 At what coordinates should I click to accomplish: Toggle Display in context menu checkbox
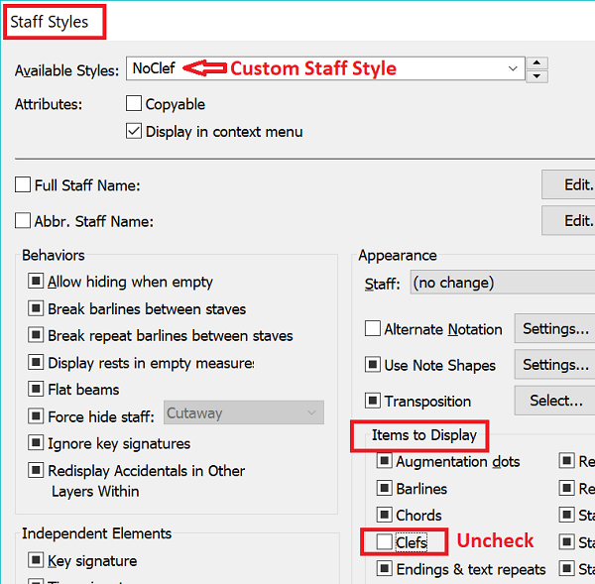pyautogui.click(x=135, y=131)
